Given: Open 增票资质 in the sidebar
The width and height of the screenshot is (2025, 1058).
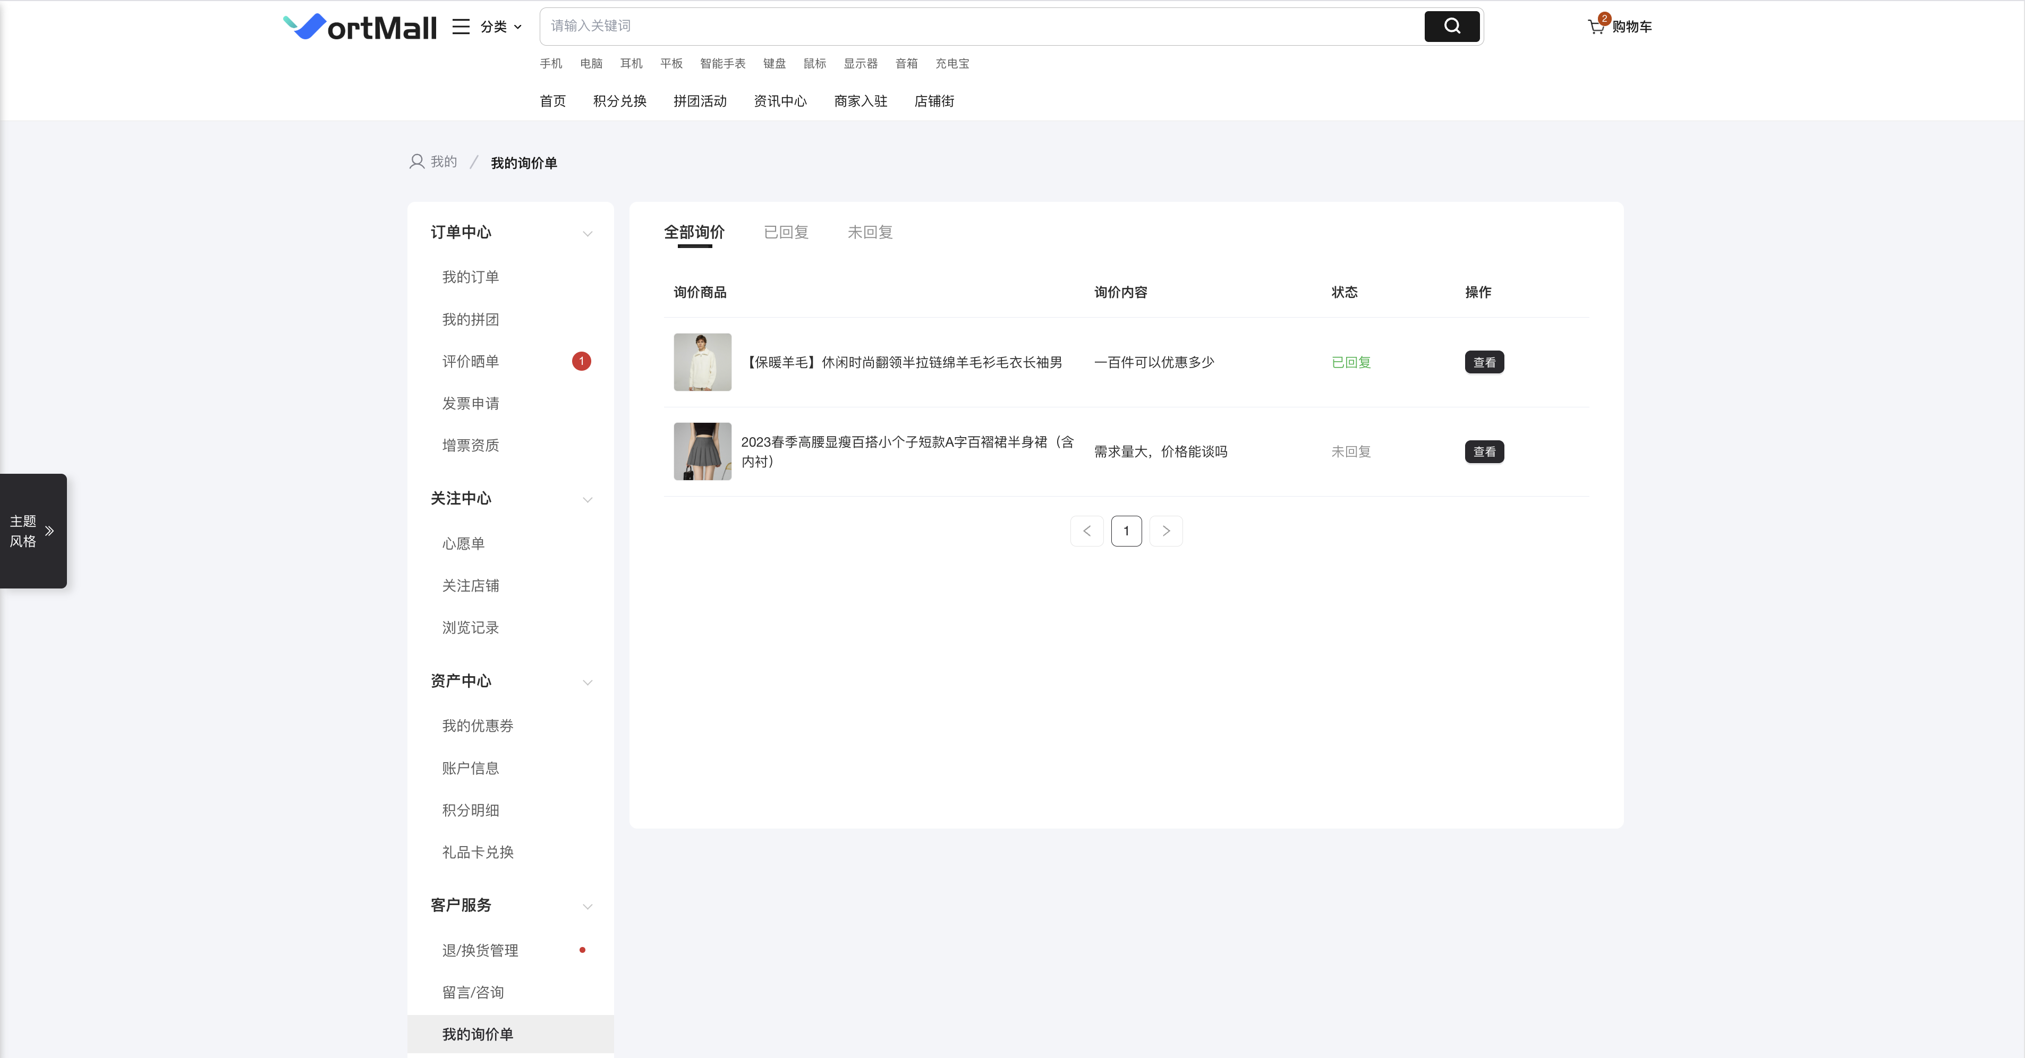Looking at the screenshot, I should point(470,445).
